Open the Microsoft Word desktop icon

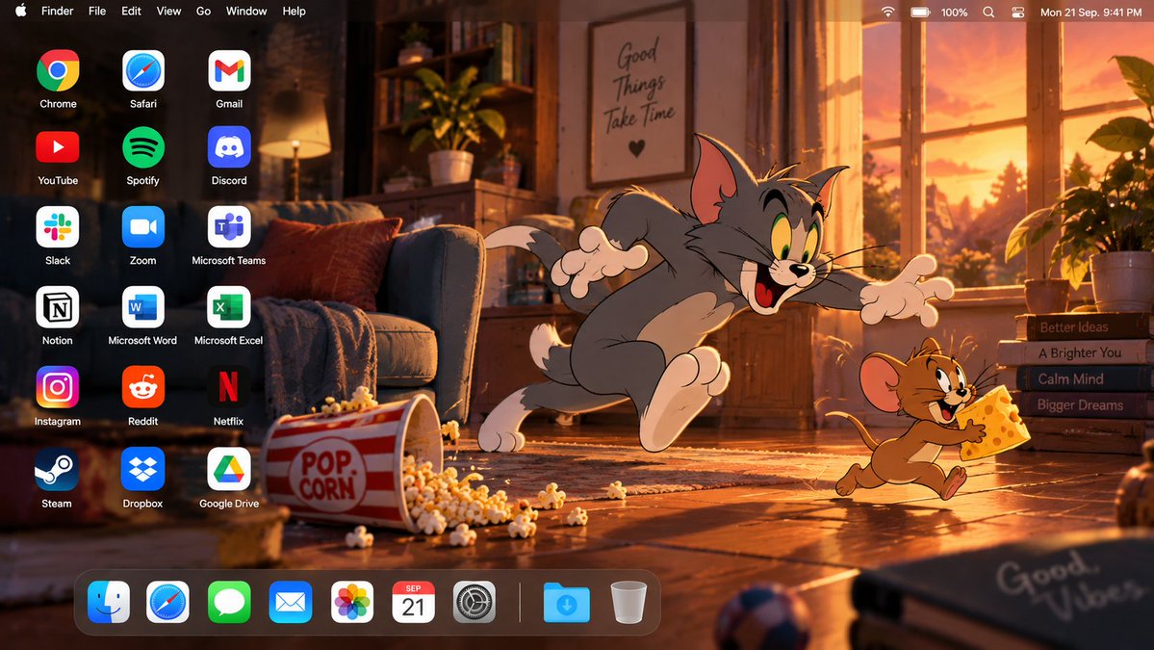coord(142,308)
